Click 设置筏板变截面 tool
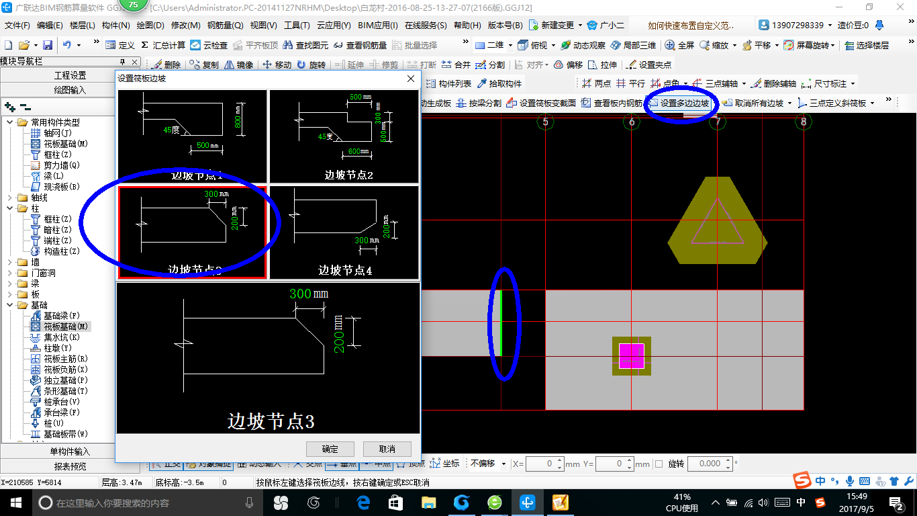This screenshot has height=516, width=917. pos(541,103)
